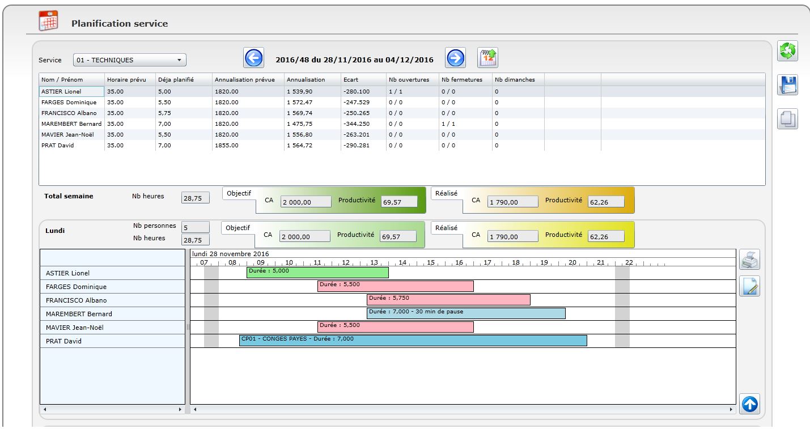Click timeline scrollbar left arrow
Viewport: 810px width, 429px height.
coord(195,409)
